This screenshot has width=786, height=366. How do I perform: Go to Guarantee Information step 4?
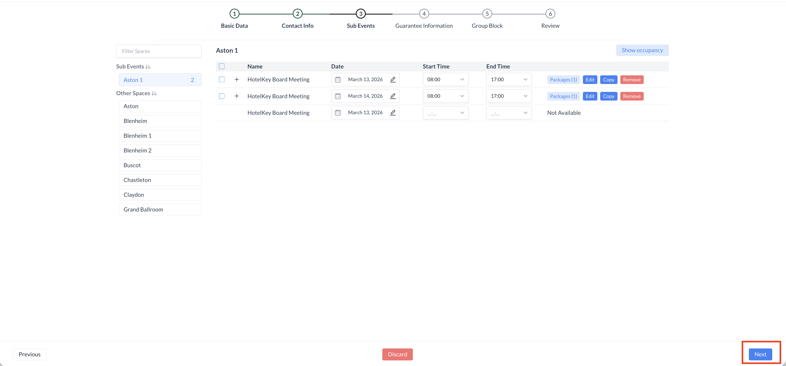424,14
